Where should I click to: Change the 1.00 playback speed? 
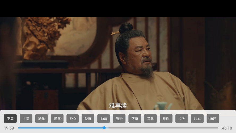(104, 119)
